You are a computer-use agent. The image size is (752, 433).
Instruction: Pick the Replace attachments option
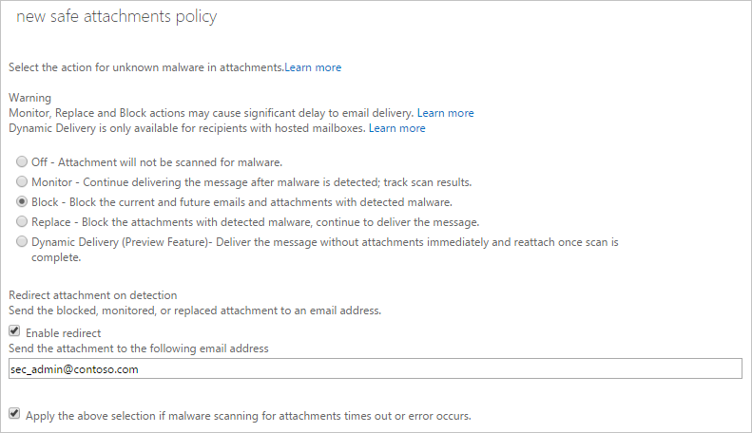pos(22,221)
